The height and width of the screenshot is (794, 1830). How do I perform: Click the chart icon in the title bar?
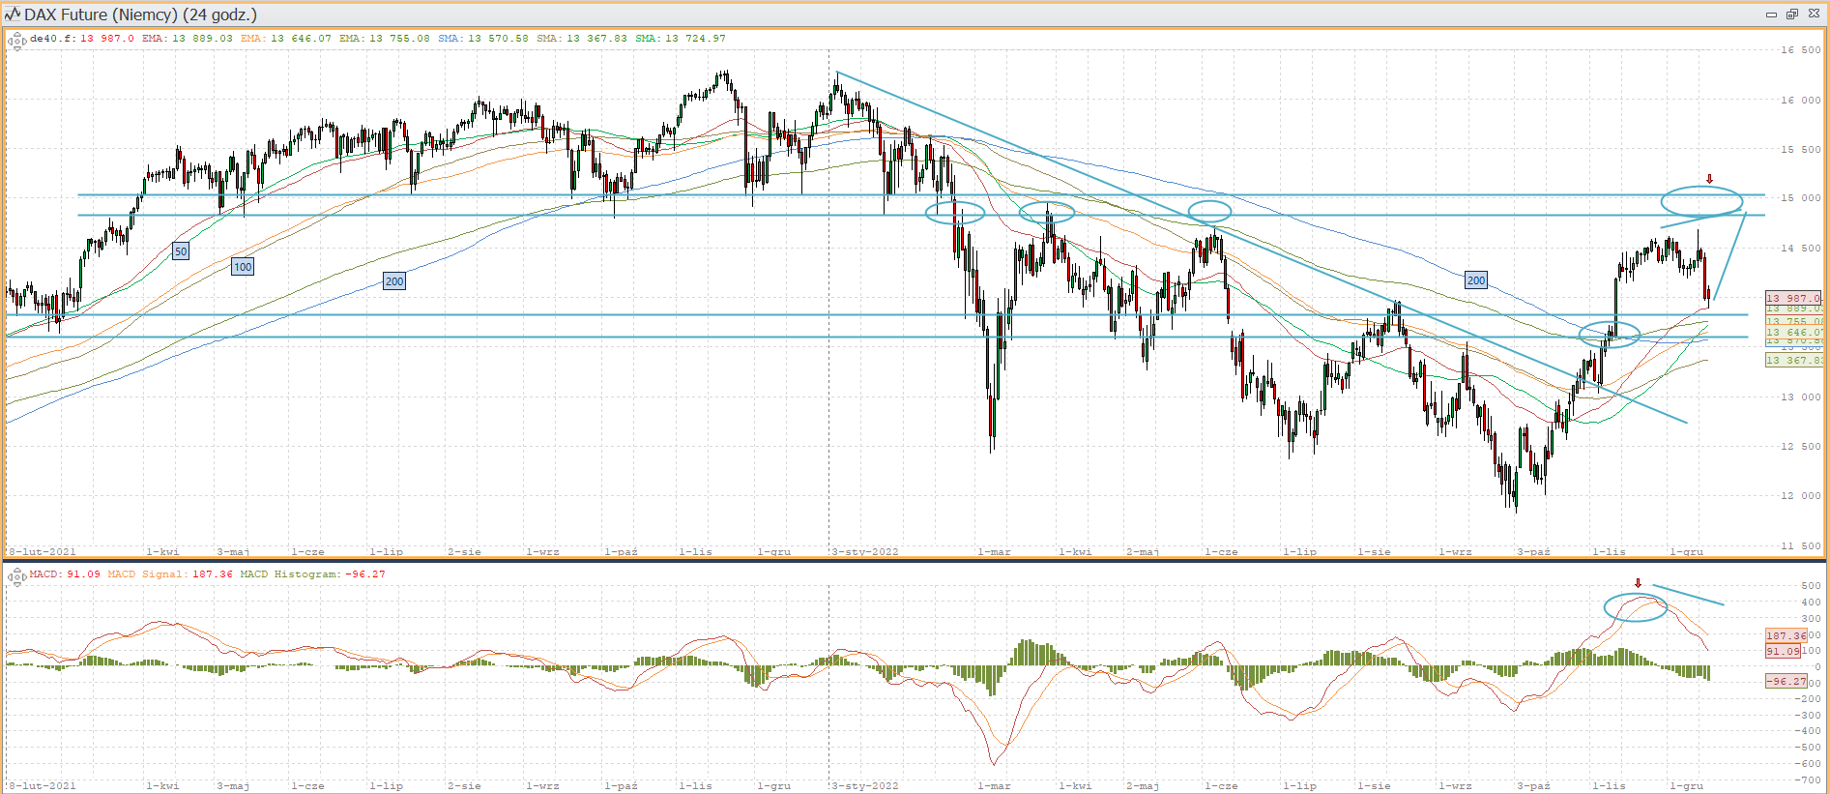click(12, 15)
